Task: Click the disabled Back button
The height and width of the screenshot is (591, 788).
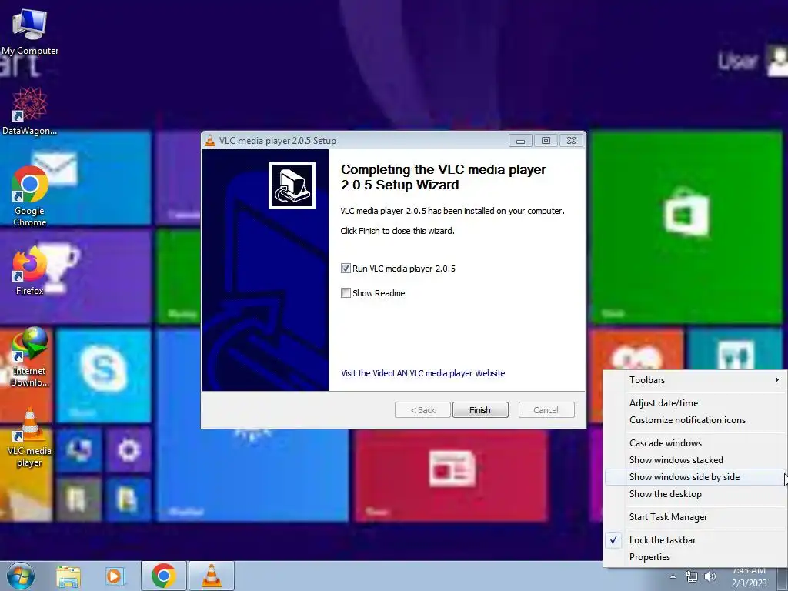Action: click(x=422, y=410)
